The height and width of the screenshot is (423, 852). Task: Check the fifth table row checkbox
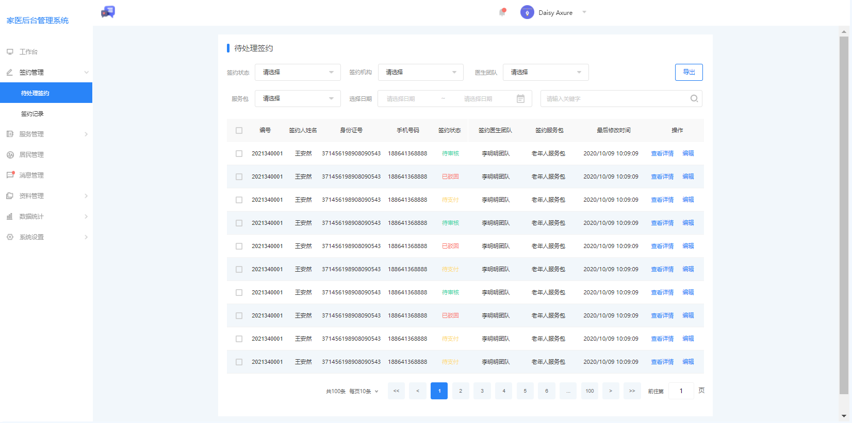click(x=239, y=246)
